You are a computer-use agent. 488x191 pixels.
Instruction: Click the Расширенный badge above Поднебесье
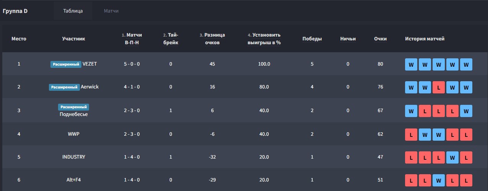pos(74,107)
